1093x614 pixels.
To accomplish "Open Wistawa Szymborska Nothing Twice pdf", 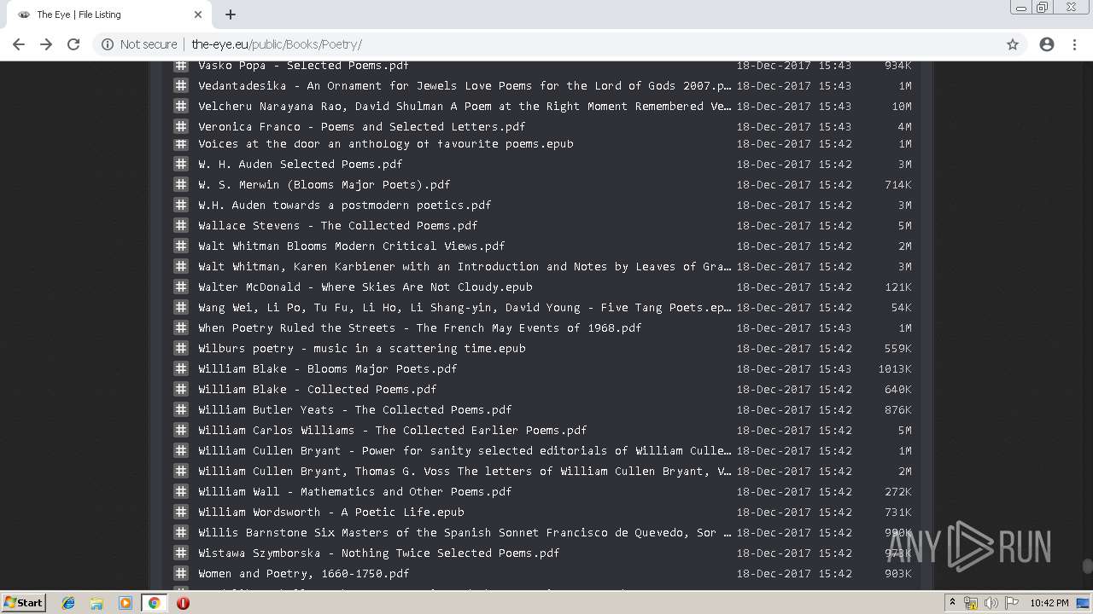I will pos(378,553).
